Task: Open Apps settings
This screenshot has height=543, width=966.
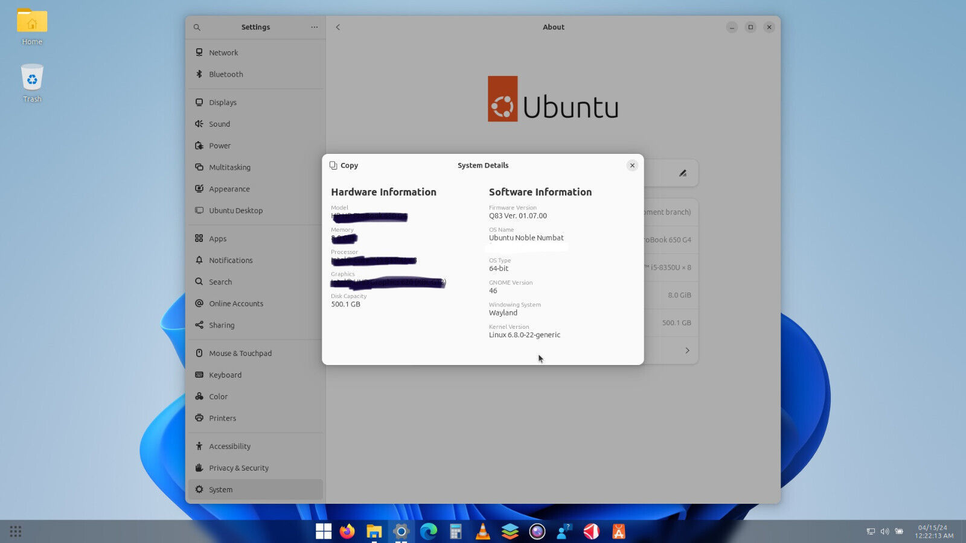Action: pyautogui.click(x=255, y=239)
